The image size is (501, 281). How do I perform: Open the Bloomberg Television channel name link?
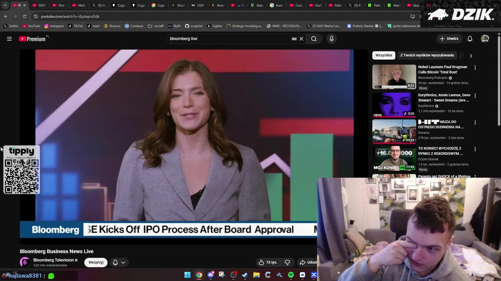pyautogui.click(x=53, y=260)
